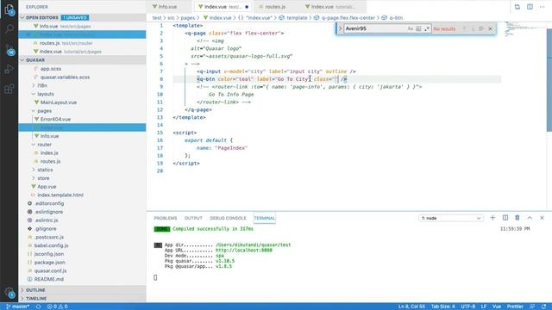Open MainLayout.vue in the file tree
The height and width of the screenshot is (310, 552).
point(59,102)
